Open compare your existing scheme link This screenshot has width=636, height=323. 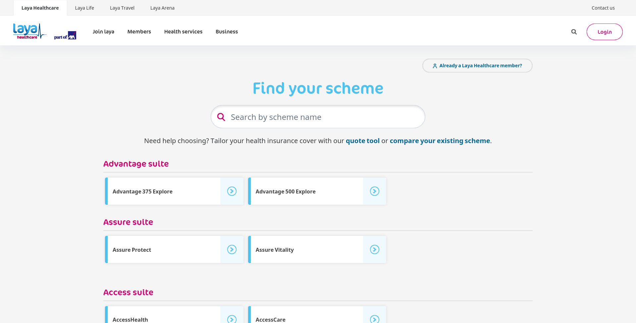[440, 141]
